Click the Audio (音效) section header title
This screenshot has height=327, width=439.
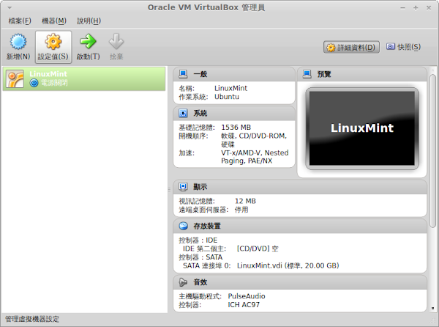click(x=200, y=282)
